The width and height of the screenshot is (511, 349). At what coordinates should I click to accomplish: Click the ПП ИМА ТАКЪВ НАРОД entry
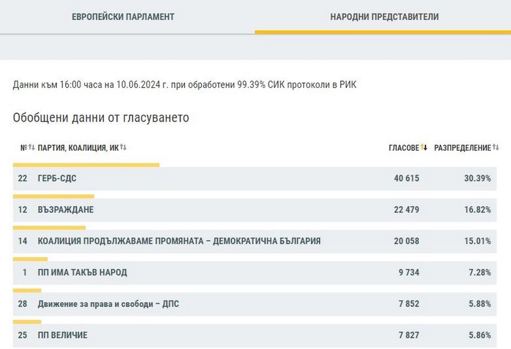point(82,272)
